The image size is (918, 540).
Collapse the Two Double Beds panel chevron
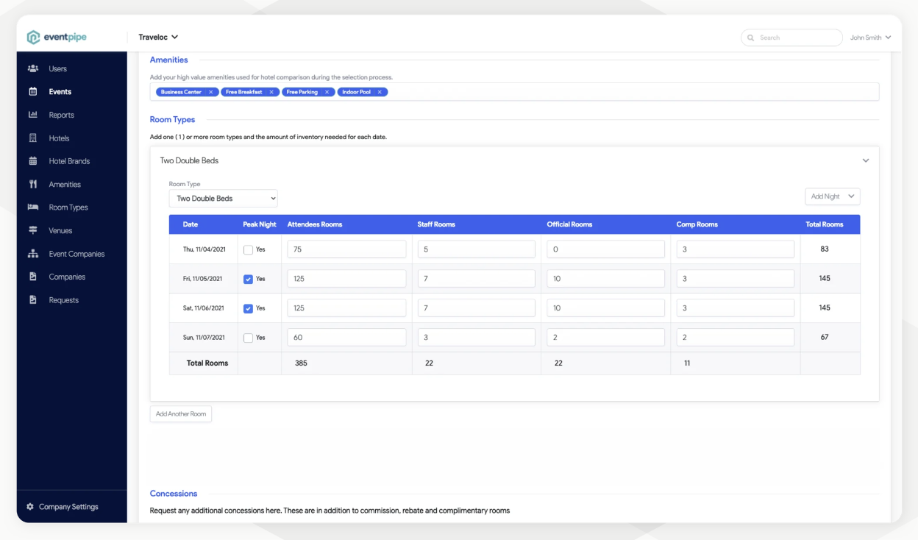pos(866,160)
